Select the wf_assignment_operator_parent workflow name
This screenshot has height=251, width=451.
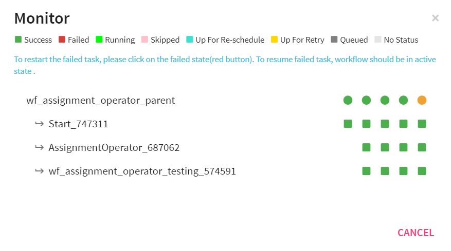pyautogui.click(x=100, y=100)
